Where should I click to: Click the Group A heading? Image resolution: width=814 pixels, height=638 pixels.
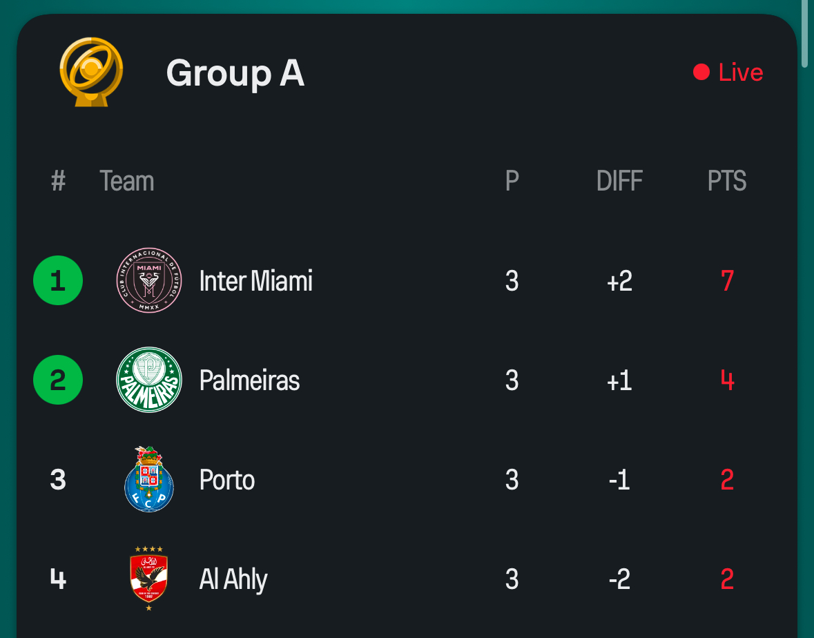[235, 72]
